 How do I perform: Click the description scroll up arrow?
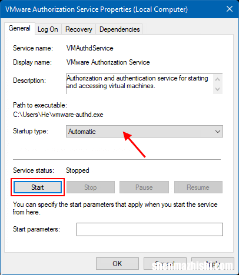[x=217, y=79]
